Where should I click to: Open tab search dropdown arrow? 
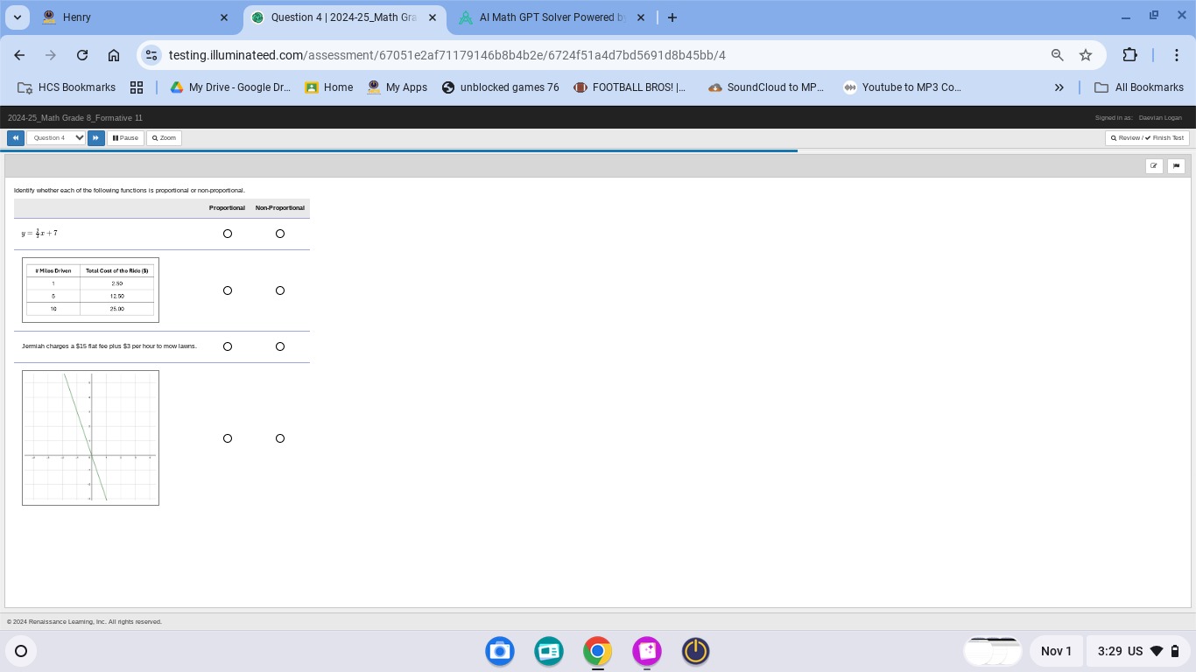coord(17,17)
